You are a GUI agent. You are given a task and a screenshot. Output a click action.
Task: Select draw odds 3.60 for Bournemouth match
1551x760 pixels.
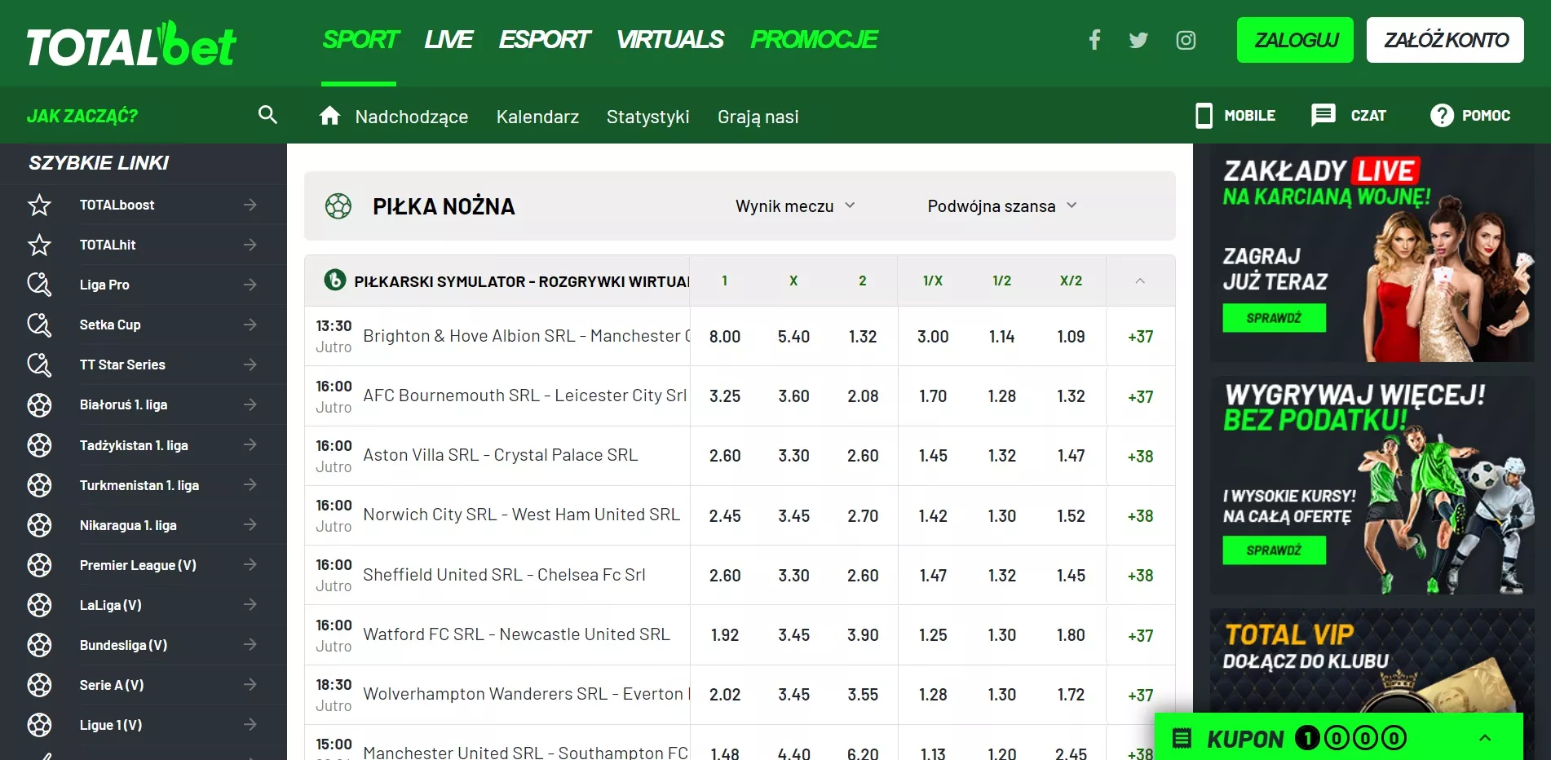point(793,396)
